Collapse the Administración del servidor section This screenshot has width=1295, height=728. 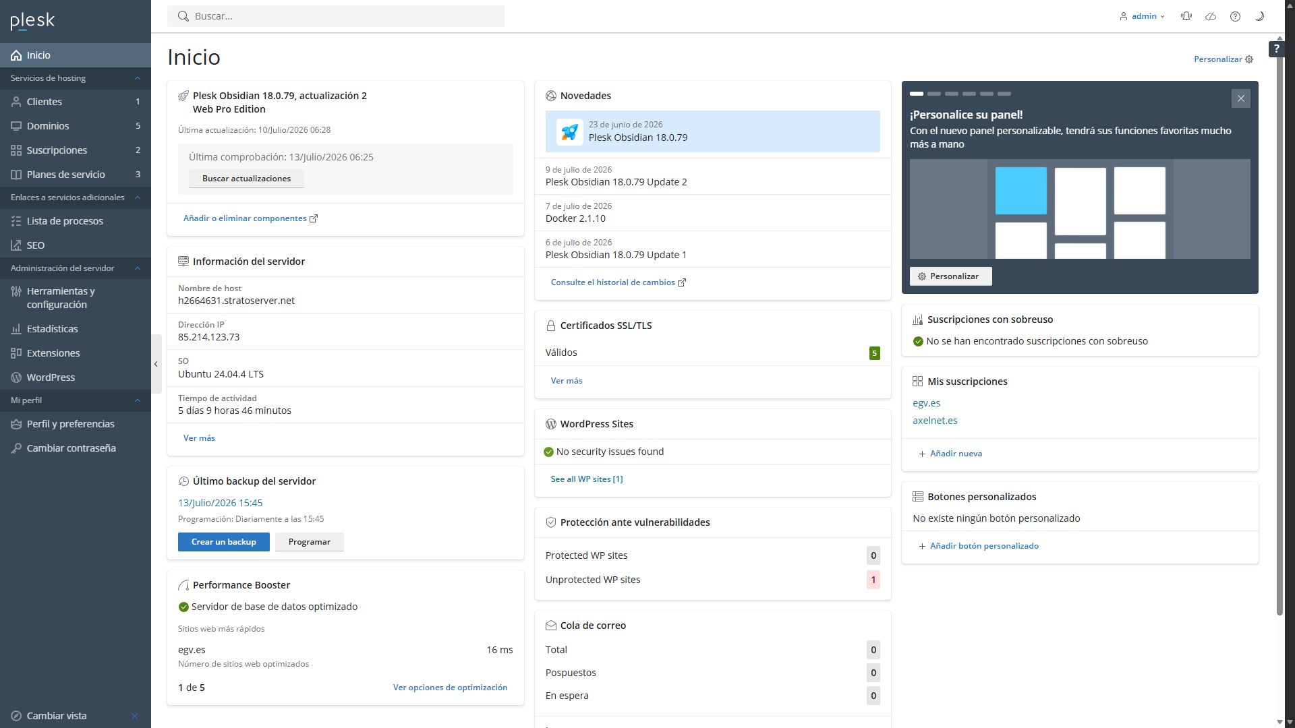pyautogui.click(x=138, y=268)
